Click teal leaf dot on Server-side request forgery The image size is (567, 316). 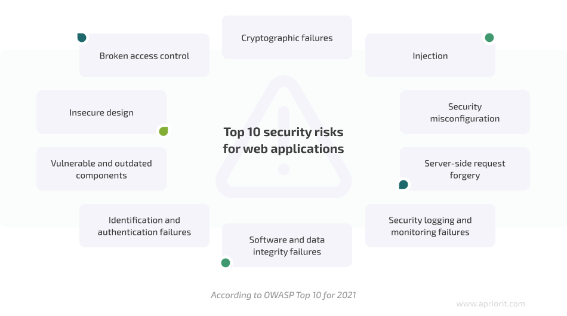(x=403, y=185)
